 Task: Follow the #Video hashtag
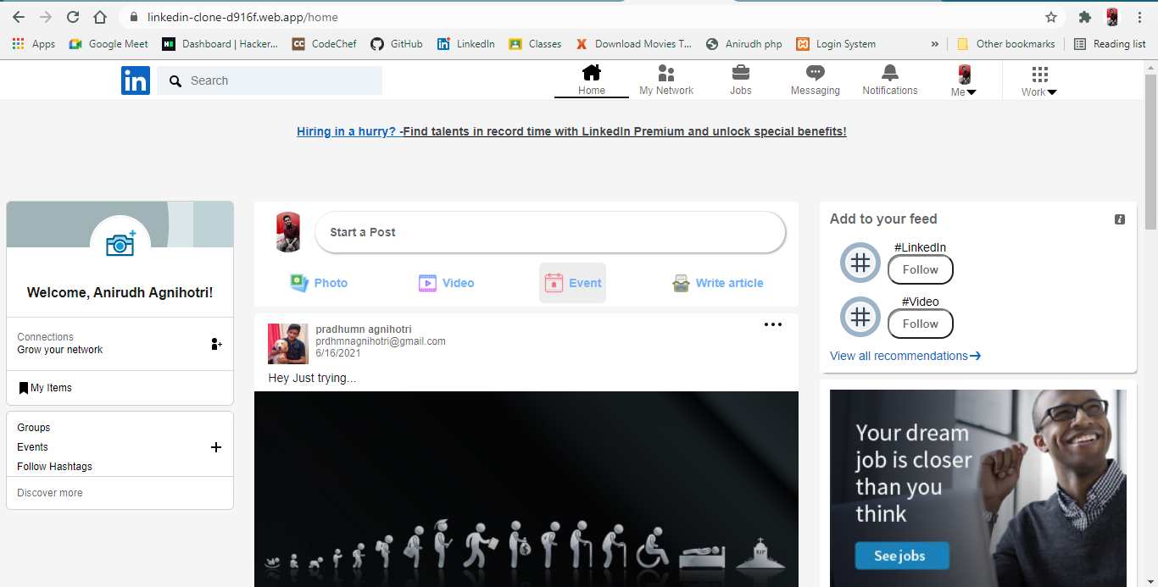click(x=920, y=324)
